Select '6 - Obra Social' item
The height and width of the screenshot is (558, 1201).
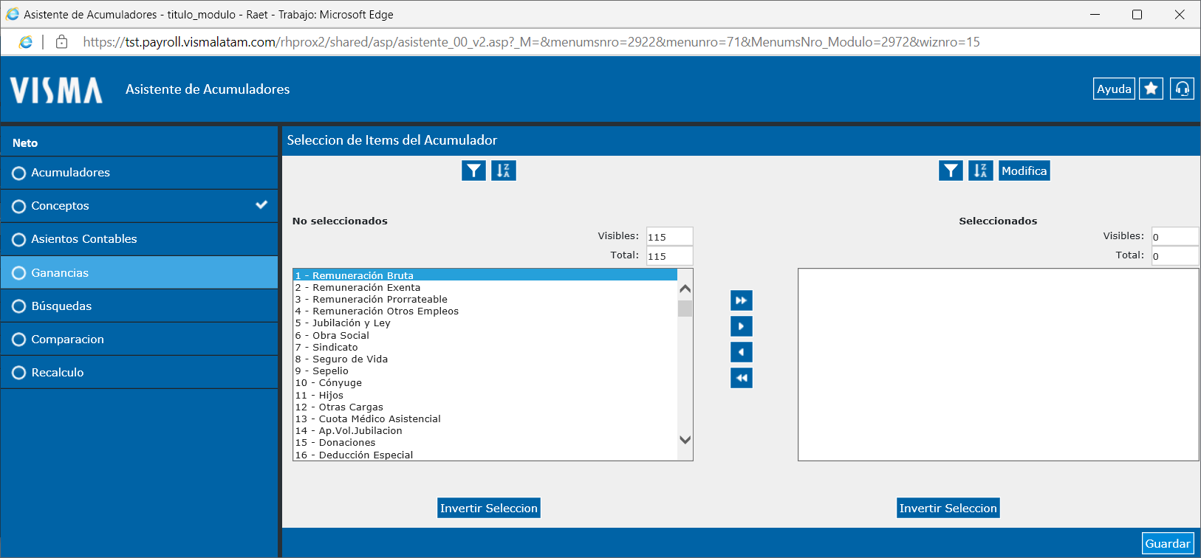485,335
